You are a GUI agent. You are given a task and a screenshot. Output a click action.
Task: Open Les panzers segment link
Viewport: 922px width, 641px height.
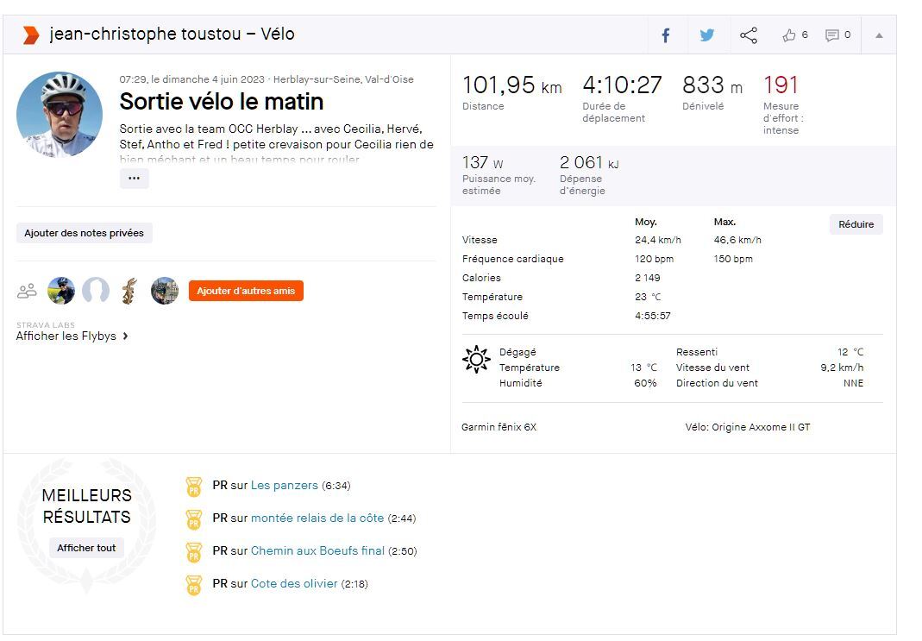285,486
